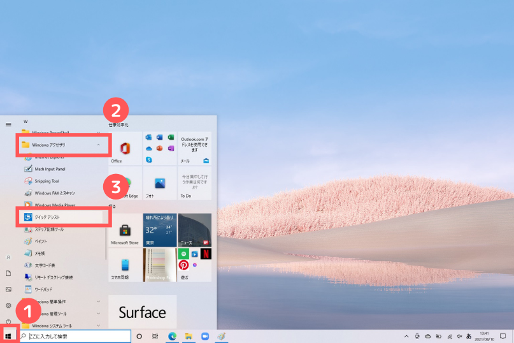The image size is (514, 343).
Task: Open the スマホ同期 tile
Action: [125, 265]
